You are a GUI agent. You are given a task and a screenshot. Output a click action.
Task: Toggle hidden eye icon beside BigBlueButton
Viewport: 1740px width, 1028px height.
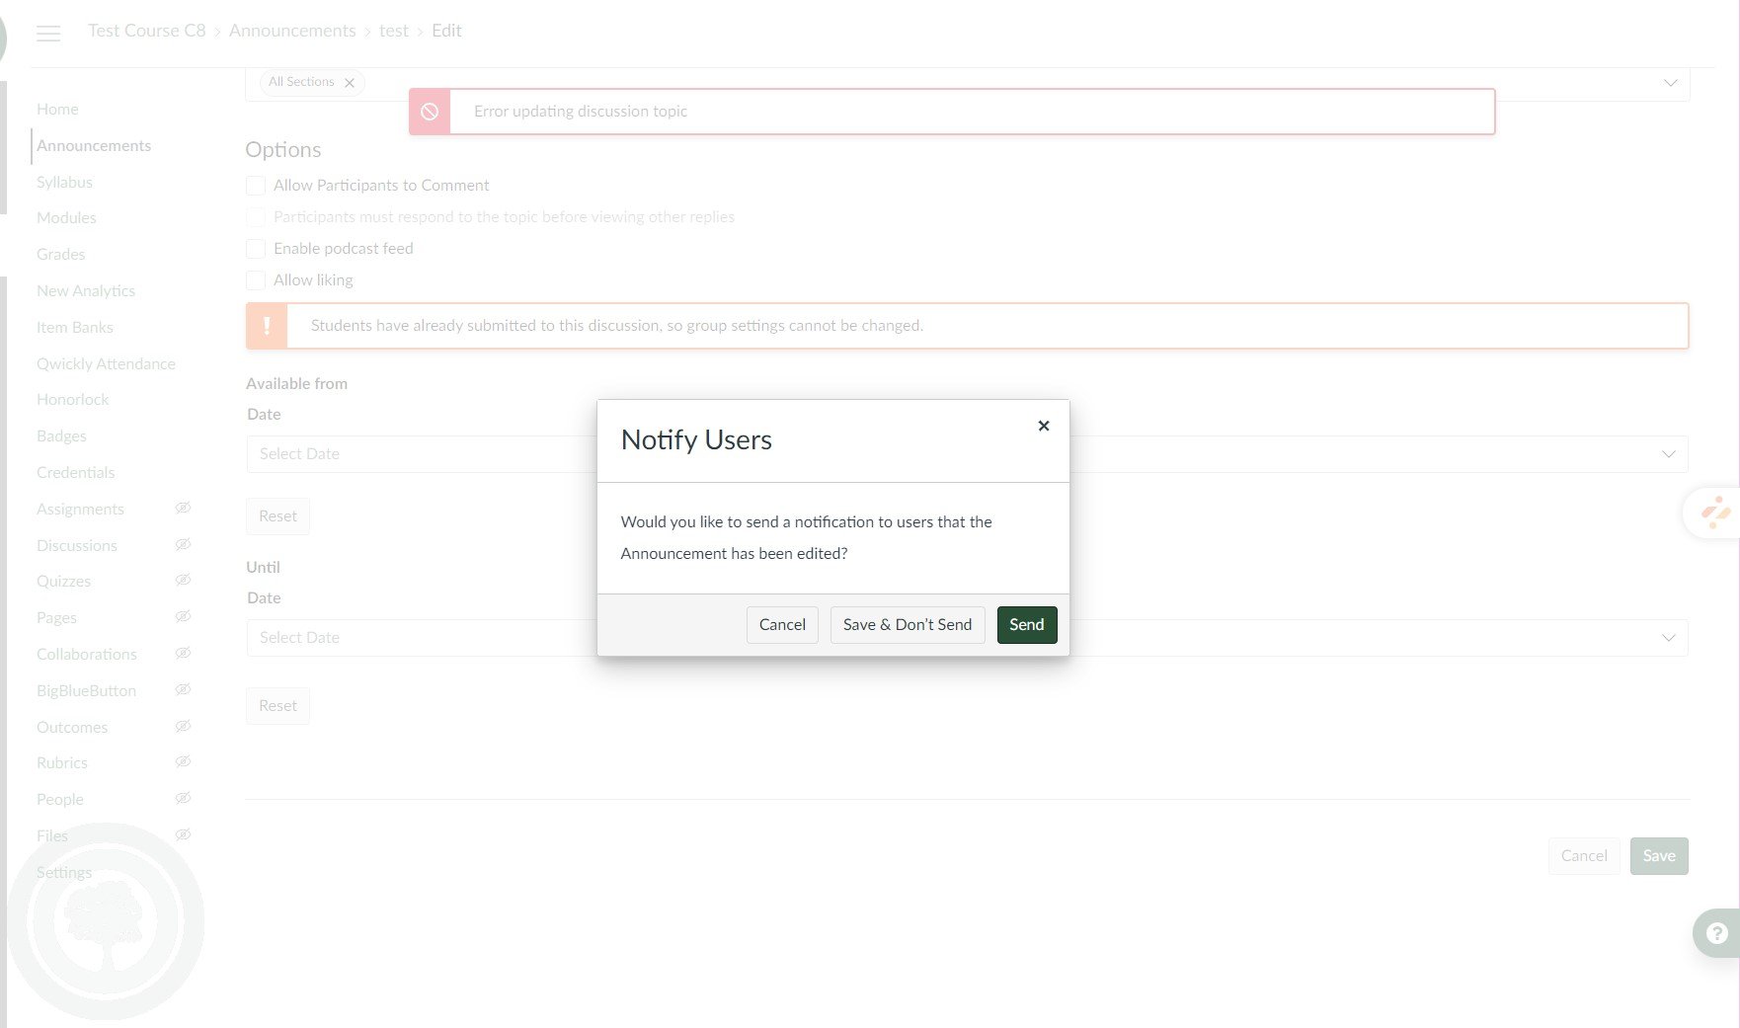tap(183, 689)
